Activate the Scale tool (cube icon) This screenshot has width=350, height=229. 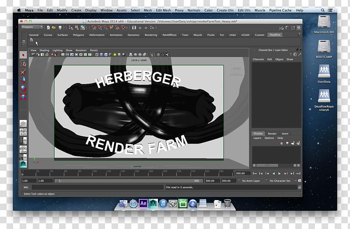pos(23,96)
